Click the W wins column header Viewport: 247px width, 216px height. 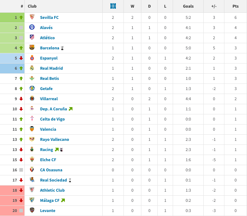click(x=133, y=6)
